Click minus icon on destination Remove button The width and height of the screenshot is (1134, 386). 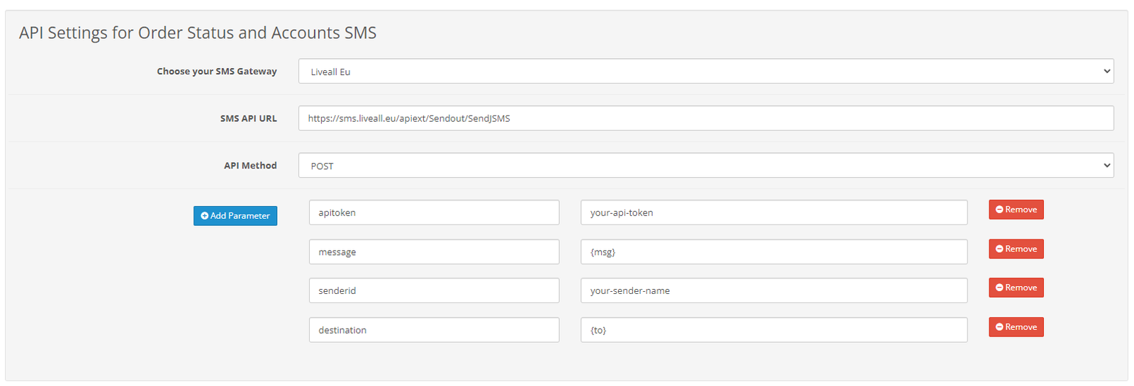999,327
